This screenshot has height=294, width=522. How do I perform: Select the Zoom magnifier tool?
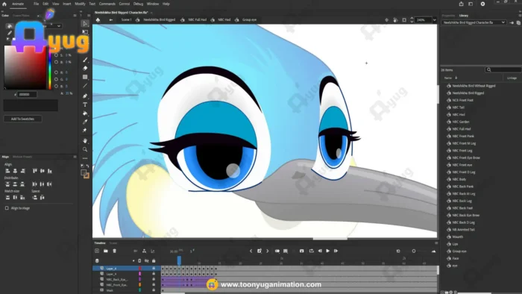click(85, 149)
